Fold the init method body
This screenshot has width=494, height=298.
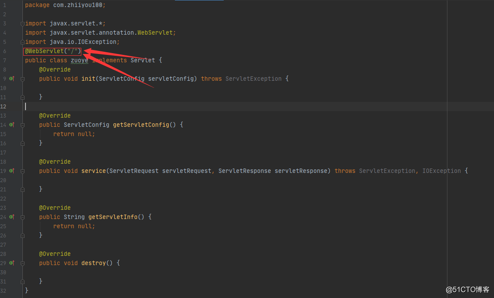[x=22, y=79]
